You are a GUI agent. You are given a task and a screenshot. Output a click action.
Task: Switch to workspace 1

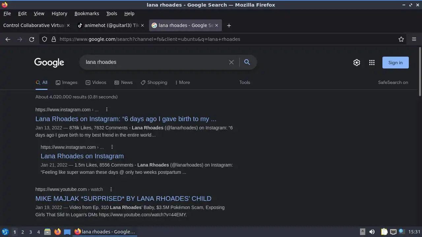15,232
